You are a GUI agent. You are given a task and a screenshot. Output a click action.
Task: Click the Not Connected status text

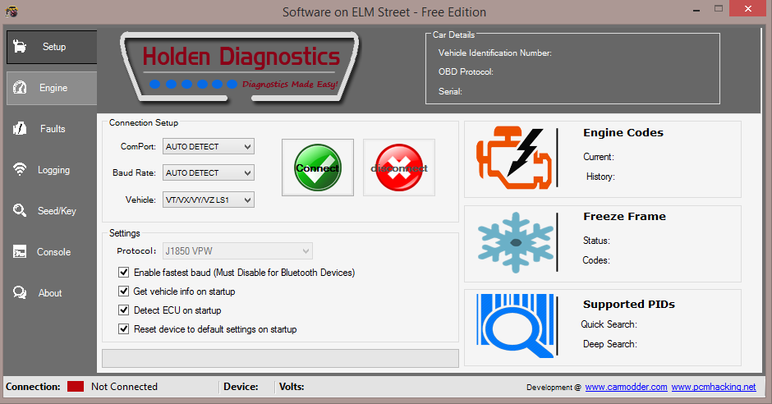[124, 387]
